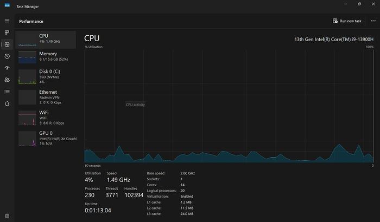Click the up time value 0:01:13:04

pos(98,211)
